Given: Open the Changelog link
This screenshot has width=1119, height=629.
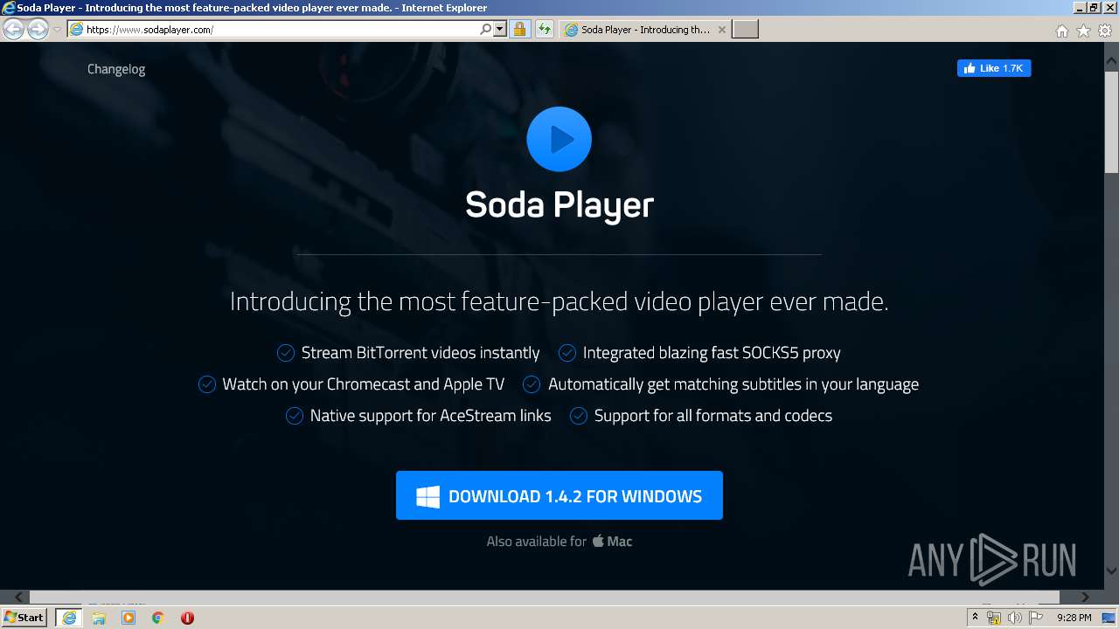Looking at the screenshot, I should point(116,69).
